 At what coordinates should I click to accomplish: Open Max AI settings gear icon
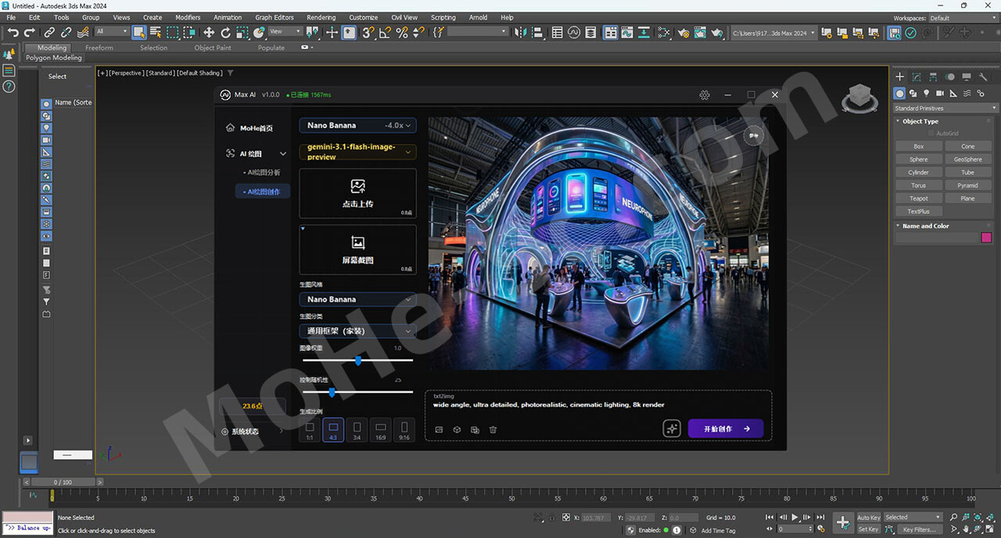coord(705,94)
